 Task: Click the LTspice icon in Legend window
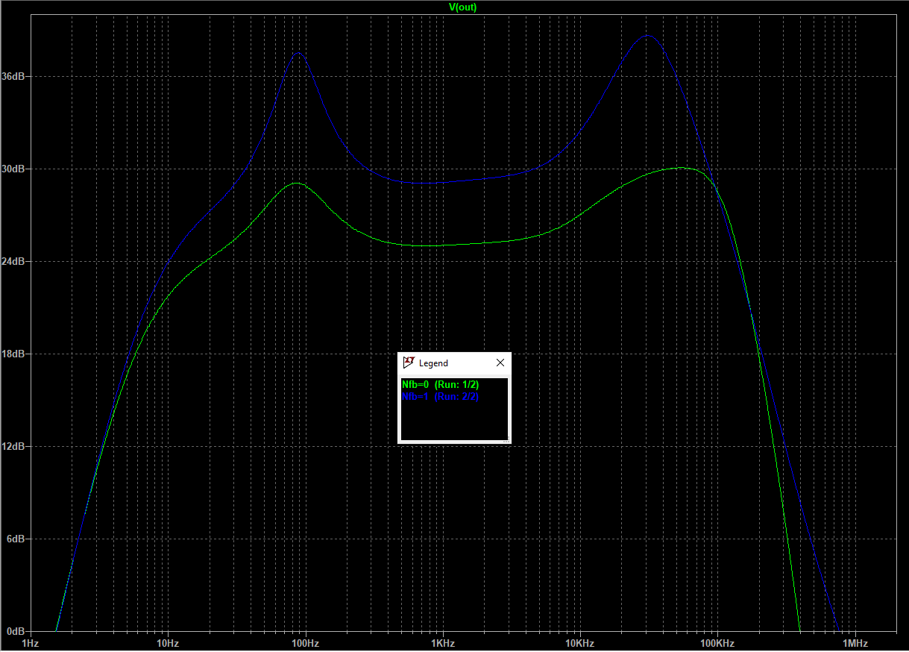point(408,363)
